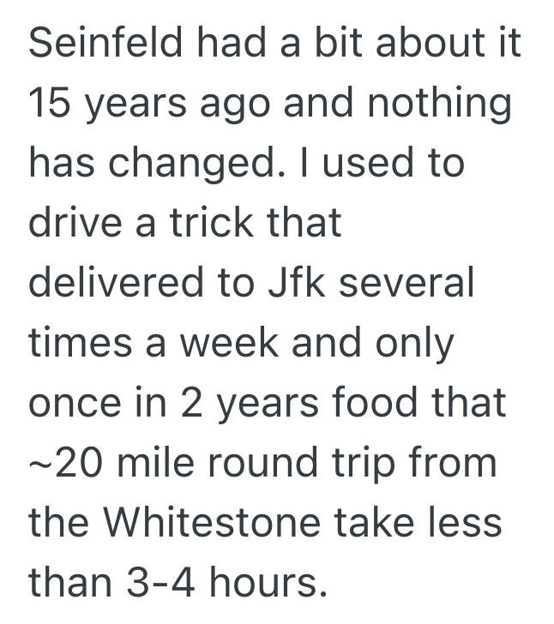Click the misspelled word "trick"
The width and height of the screenshot is (554, 624).
(184, 223)
